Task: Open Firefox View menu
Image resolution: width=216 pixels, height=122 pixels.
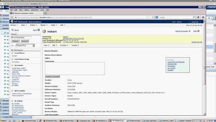Action: point(21,10)
